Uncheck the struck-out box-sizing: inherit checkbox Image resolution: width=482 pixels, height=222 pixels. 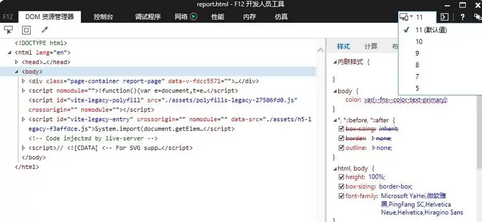point(341,129)
